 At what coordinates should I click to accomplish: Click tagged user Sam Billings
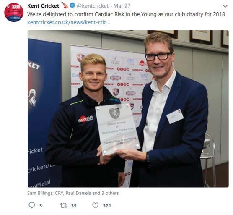pyautogui.click(x=40, y=193)
